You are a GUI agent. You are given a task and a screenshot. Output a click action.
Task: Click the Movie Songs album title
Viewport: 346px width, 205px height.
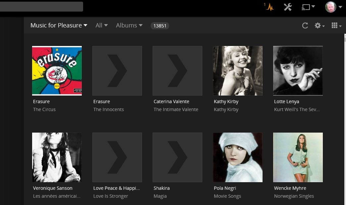(227, 196)
